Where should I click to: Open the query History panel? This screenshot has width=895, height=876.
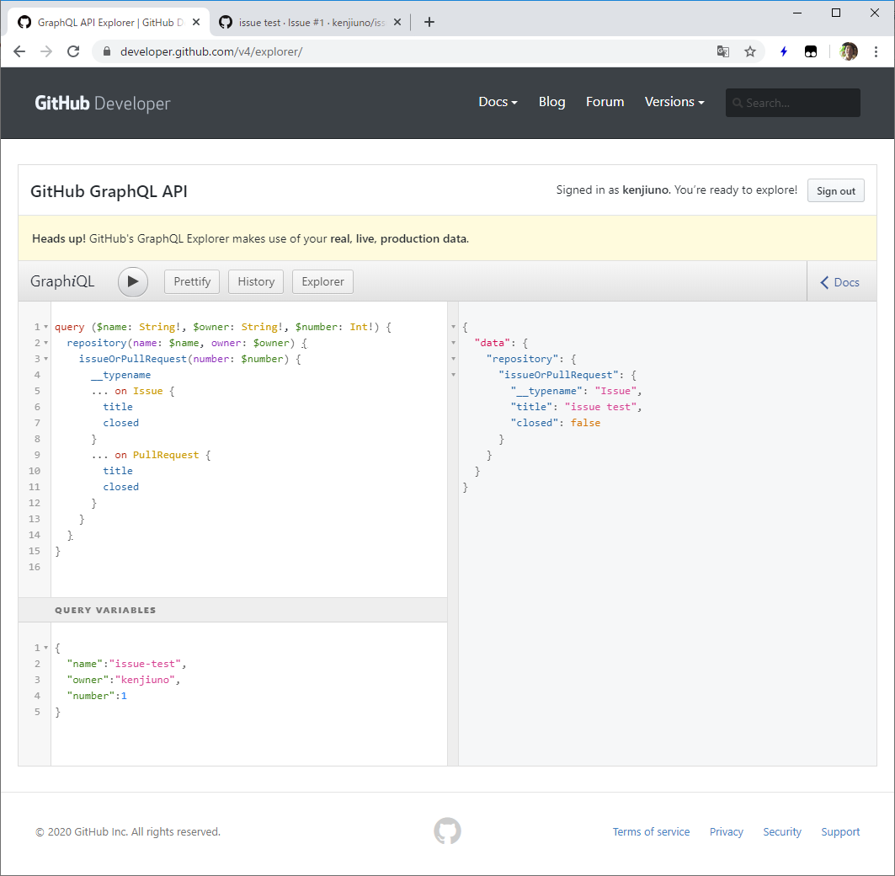click(256, 282)
